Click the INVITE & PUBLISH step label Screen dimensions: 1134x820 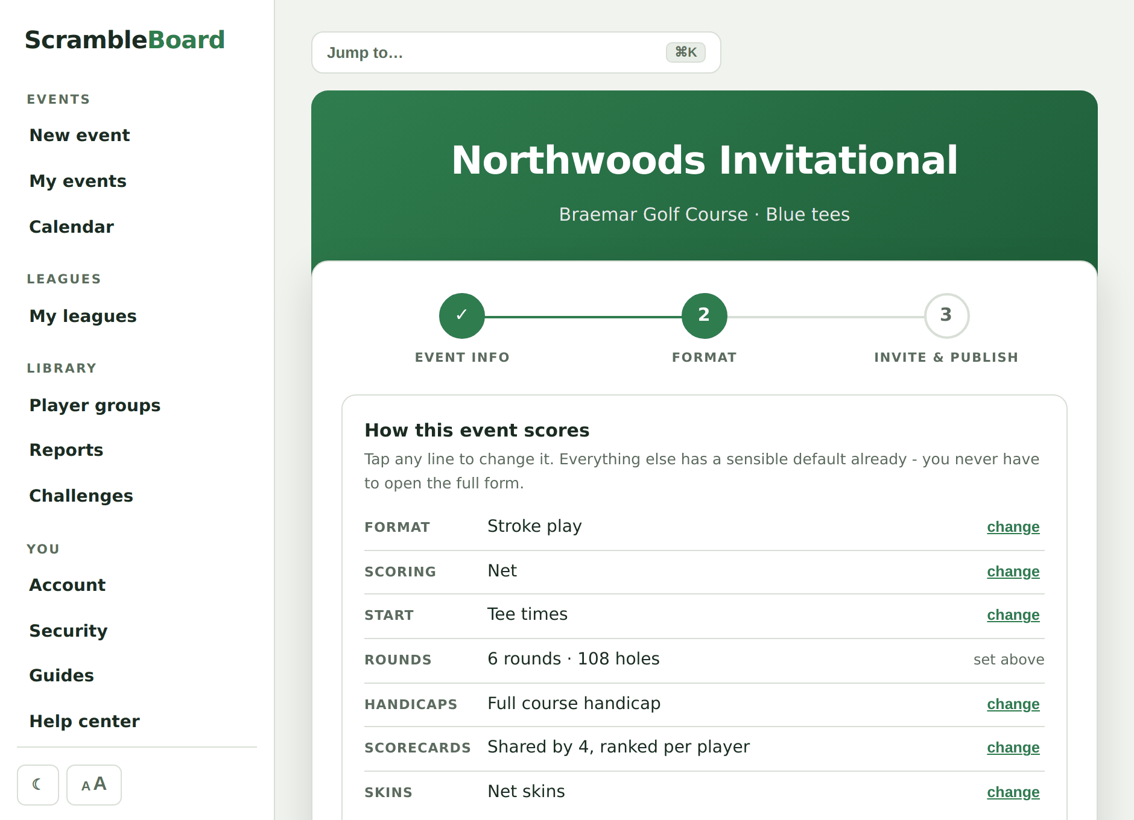pyautogui.click(x=946, y=358)
